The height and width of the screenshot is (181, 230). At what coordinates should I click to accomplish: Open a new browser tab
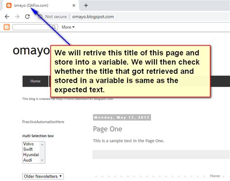click(x=86, y=5)
